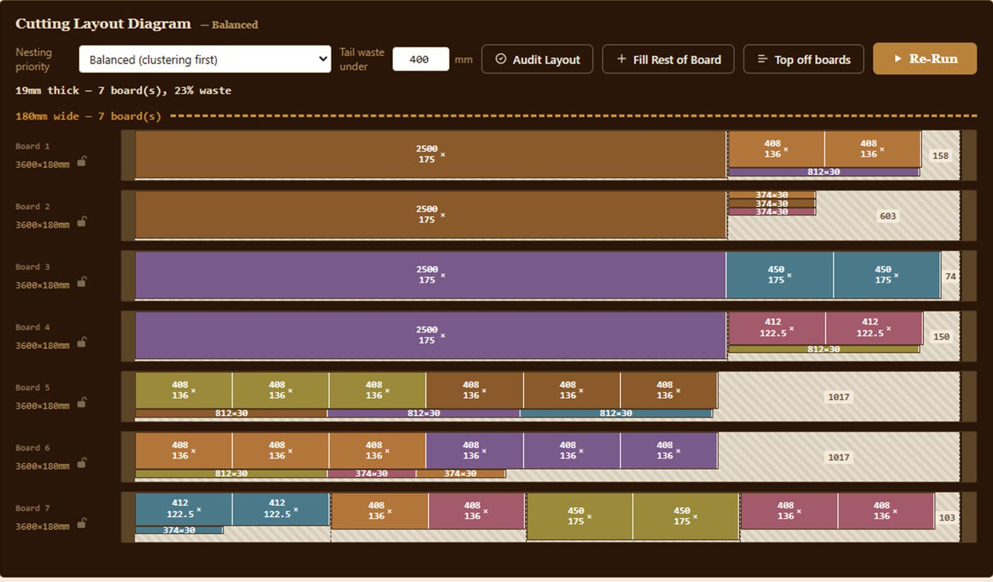This screenshot has width=993, height=582.
Task: Toggle the lock icon for Board 7
Action: click(x=82, y=523)
